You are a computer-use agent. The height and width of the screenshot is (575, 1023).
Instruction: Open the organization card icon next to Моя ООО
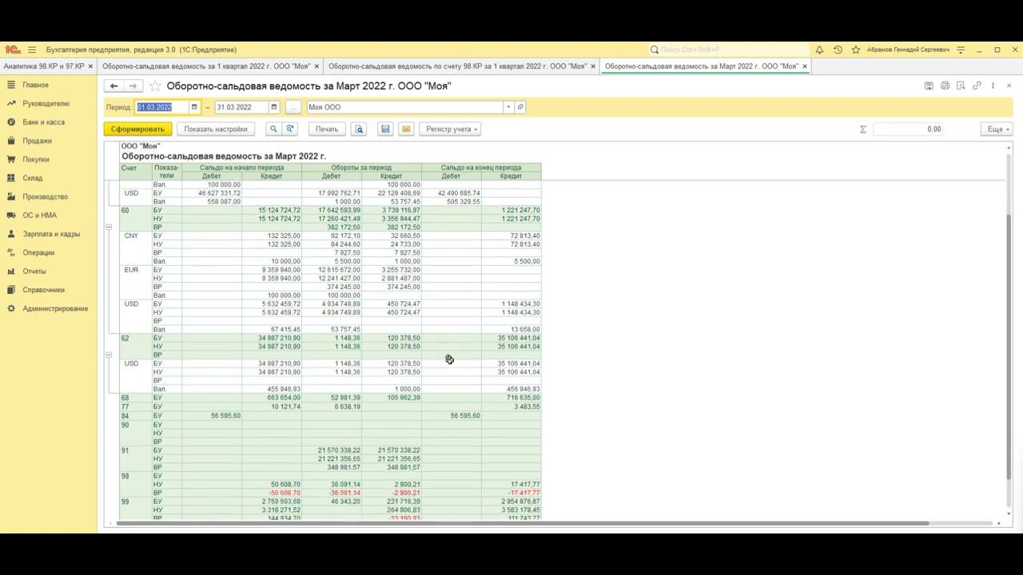click(x=520, y=107)
